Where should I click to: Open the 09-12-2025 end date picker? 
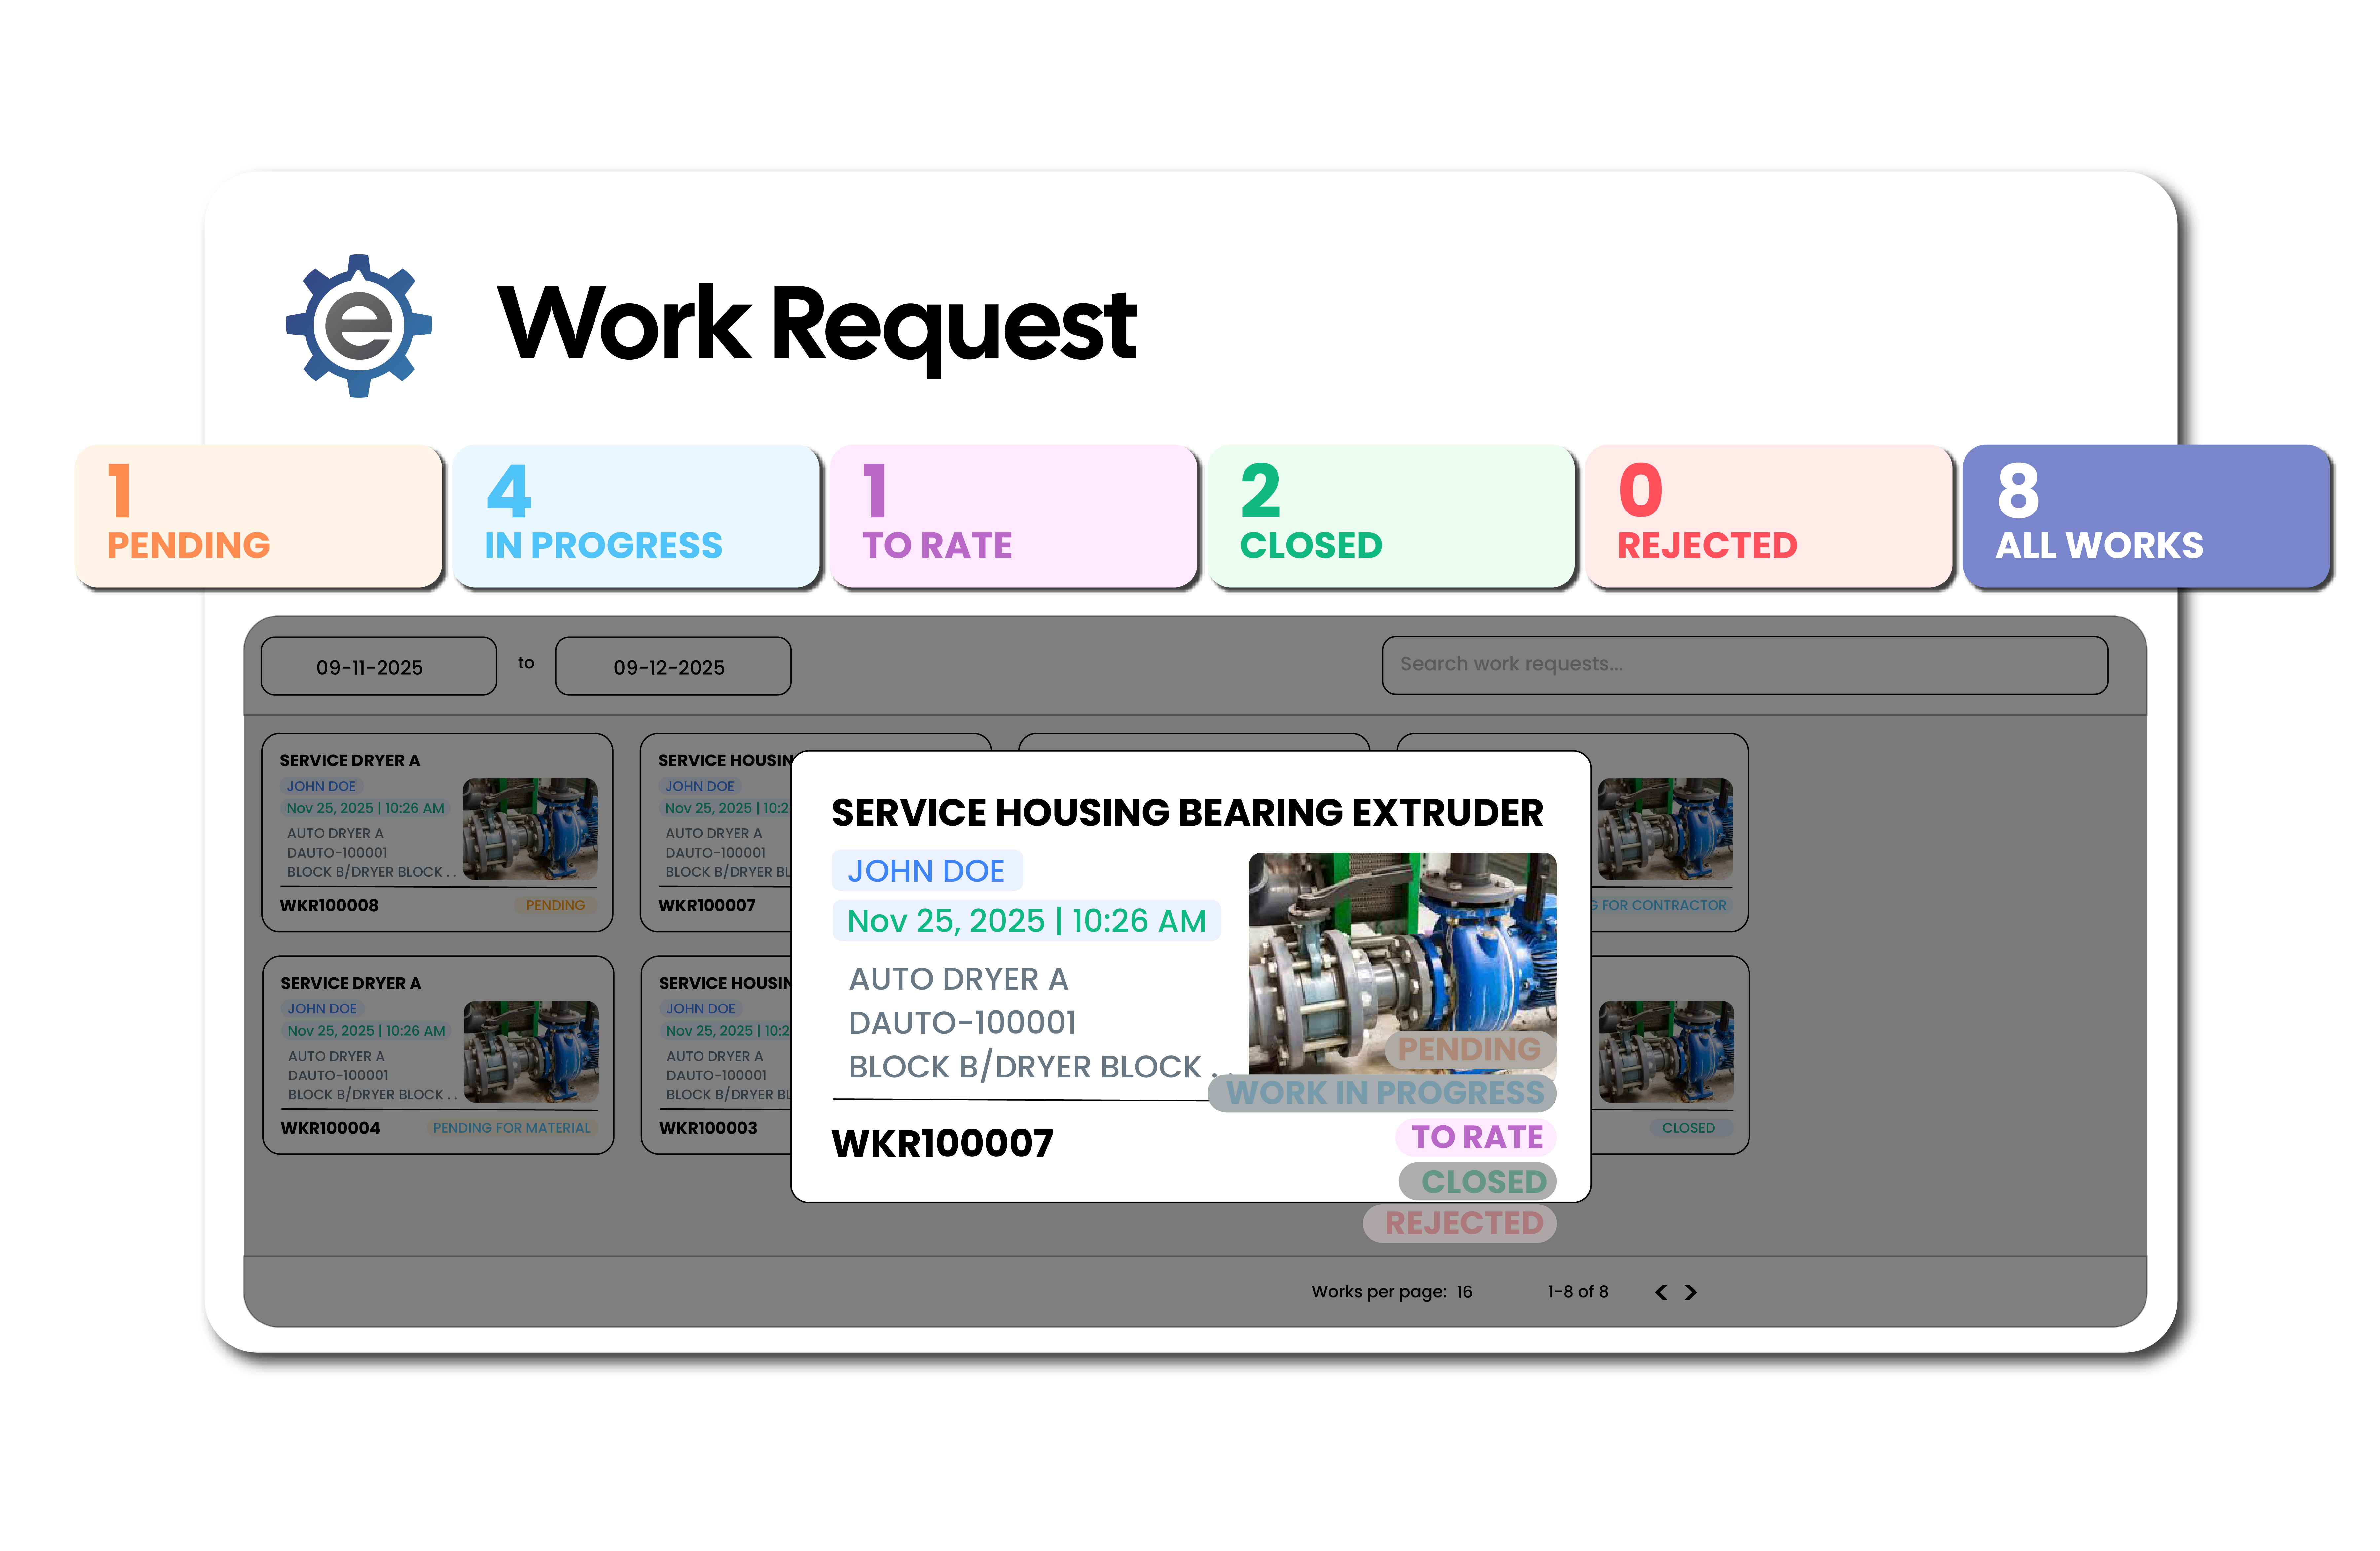coord(672,666)
